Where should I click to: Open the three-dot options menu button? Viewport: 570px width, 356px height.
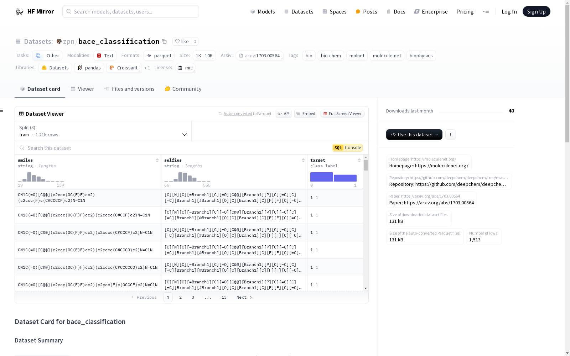[450, 135]
